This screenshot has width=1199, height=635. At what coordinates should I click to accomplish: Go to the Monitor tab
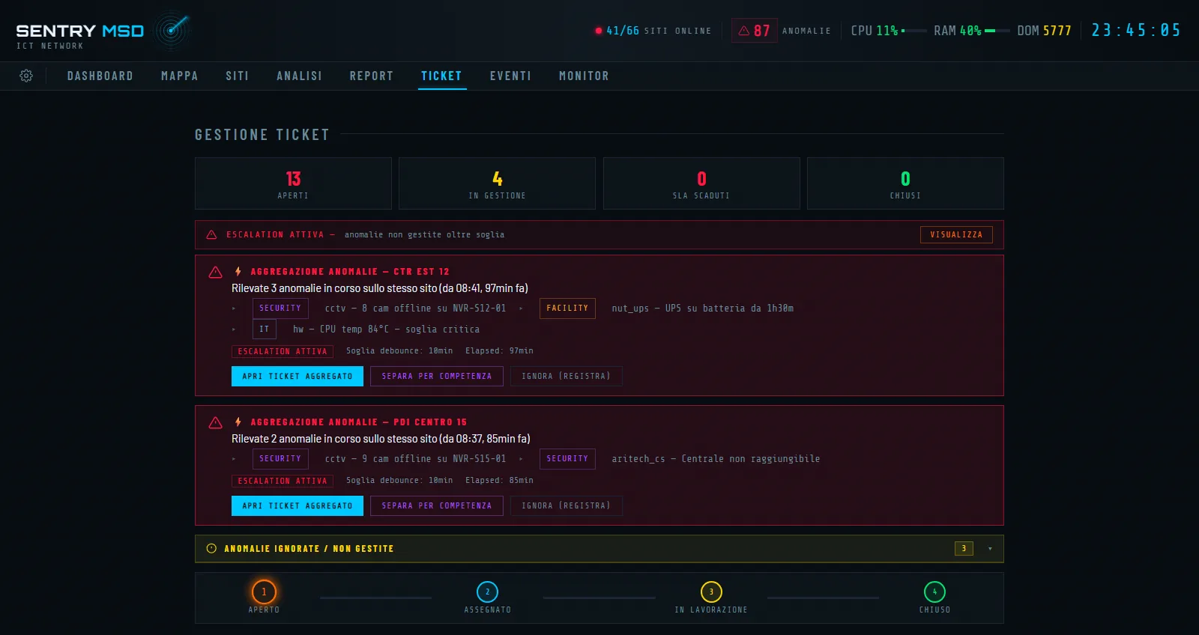(x=585, y=76)
